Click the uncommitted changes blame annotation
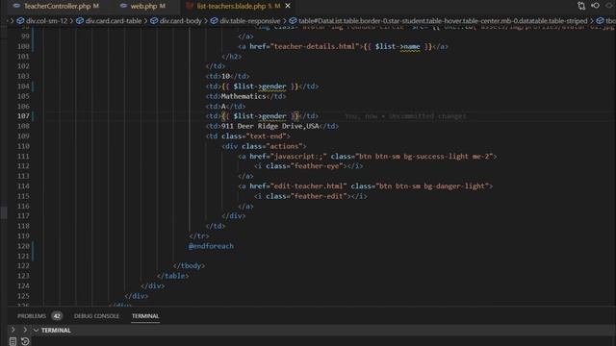The image size is (616, 346). click(405, 116)
